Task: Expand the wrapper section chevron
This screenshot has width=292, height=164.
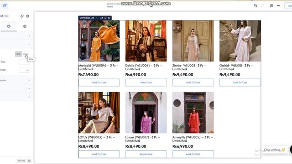Action: tap(29, 80)
